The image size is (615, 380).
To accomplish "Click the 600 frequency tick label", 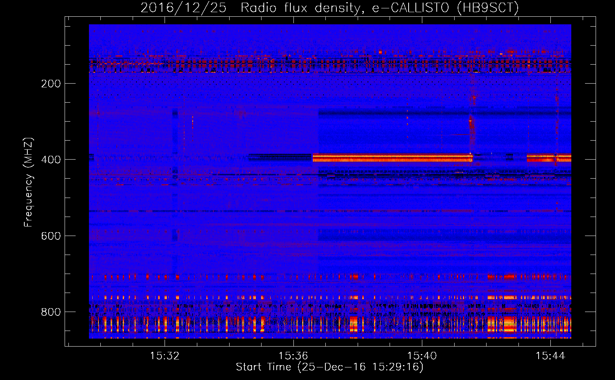I will 51,236.
